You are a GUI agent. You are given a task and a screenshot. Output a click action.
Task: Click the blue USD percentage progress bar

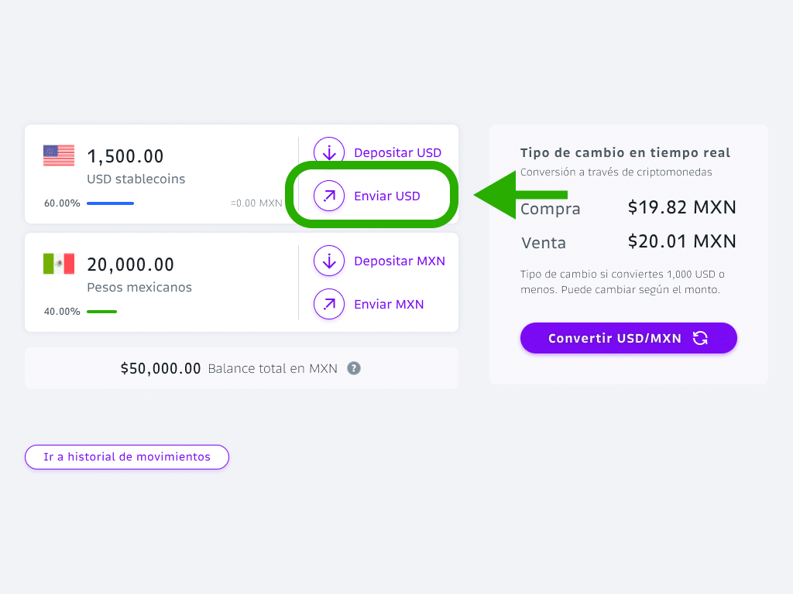(110, 203)
